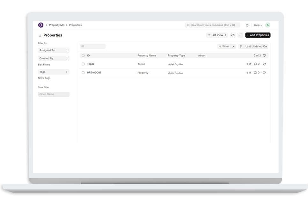Image resolution: width=308 pixels, height=197 pixels.
Task: Open the List View switcher dropdown
Action: coord(217,35)
